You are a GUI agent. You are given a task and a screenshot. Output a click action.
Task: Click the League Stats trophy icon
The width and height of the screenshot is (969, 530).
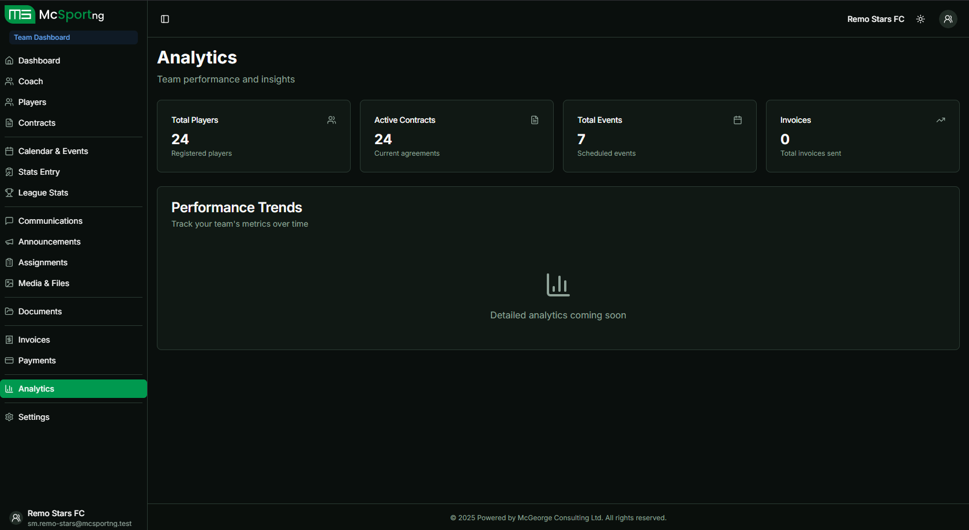tap(9, 193)
